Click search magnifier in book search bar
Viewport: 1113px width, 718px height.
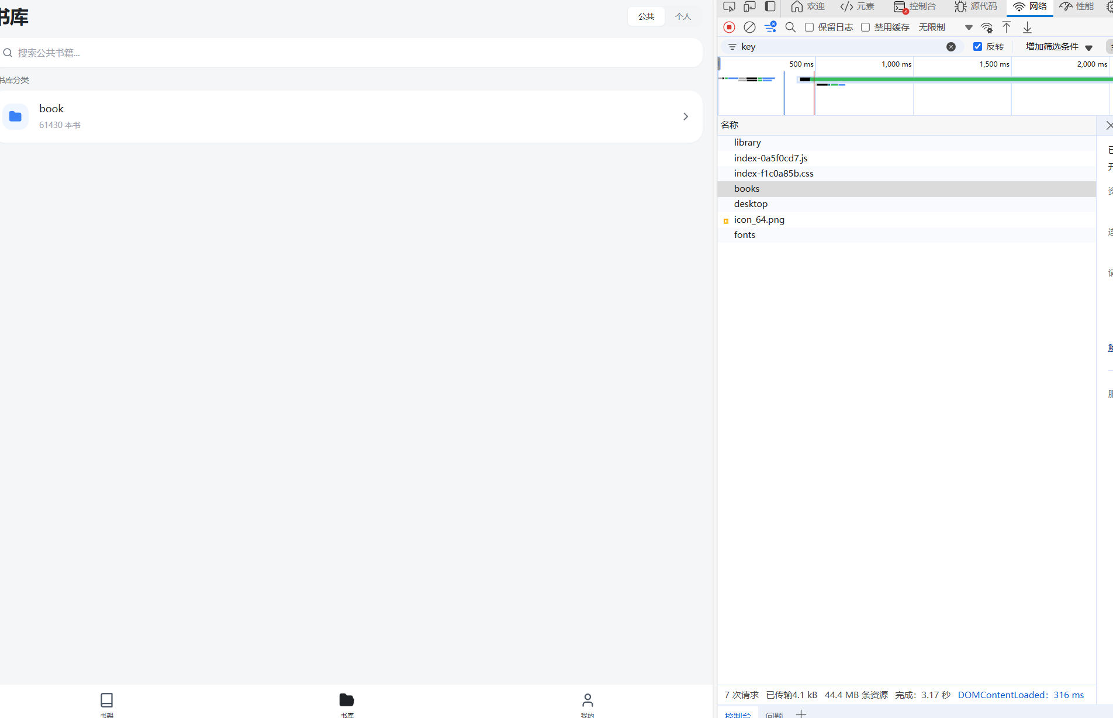pos(8,53)
